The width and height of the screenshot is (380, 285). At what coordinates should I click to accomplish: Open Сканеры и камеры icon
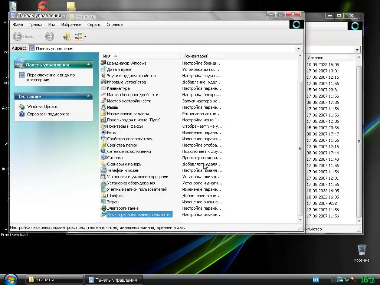pyautogui.click(x=103, y=164)
